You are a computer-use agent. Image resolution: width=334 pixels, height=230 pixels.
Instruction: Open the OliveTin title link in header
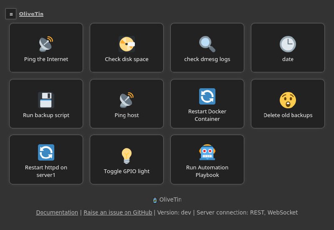[x=31, y=14]
